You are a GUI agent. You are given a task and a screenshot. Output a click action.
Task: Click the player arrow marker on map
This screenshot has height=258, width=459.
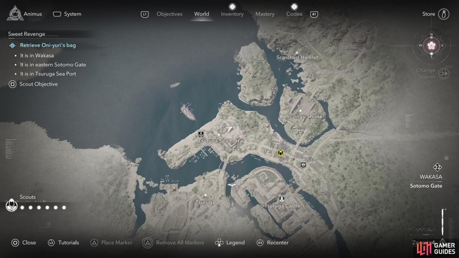tap(229, 129)
